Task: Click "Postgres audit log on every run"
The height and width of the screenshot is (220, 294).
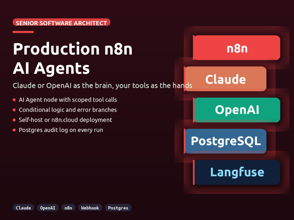Action: [61, 130]
